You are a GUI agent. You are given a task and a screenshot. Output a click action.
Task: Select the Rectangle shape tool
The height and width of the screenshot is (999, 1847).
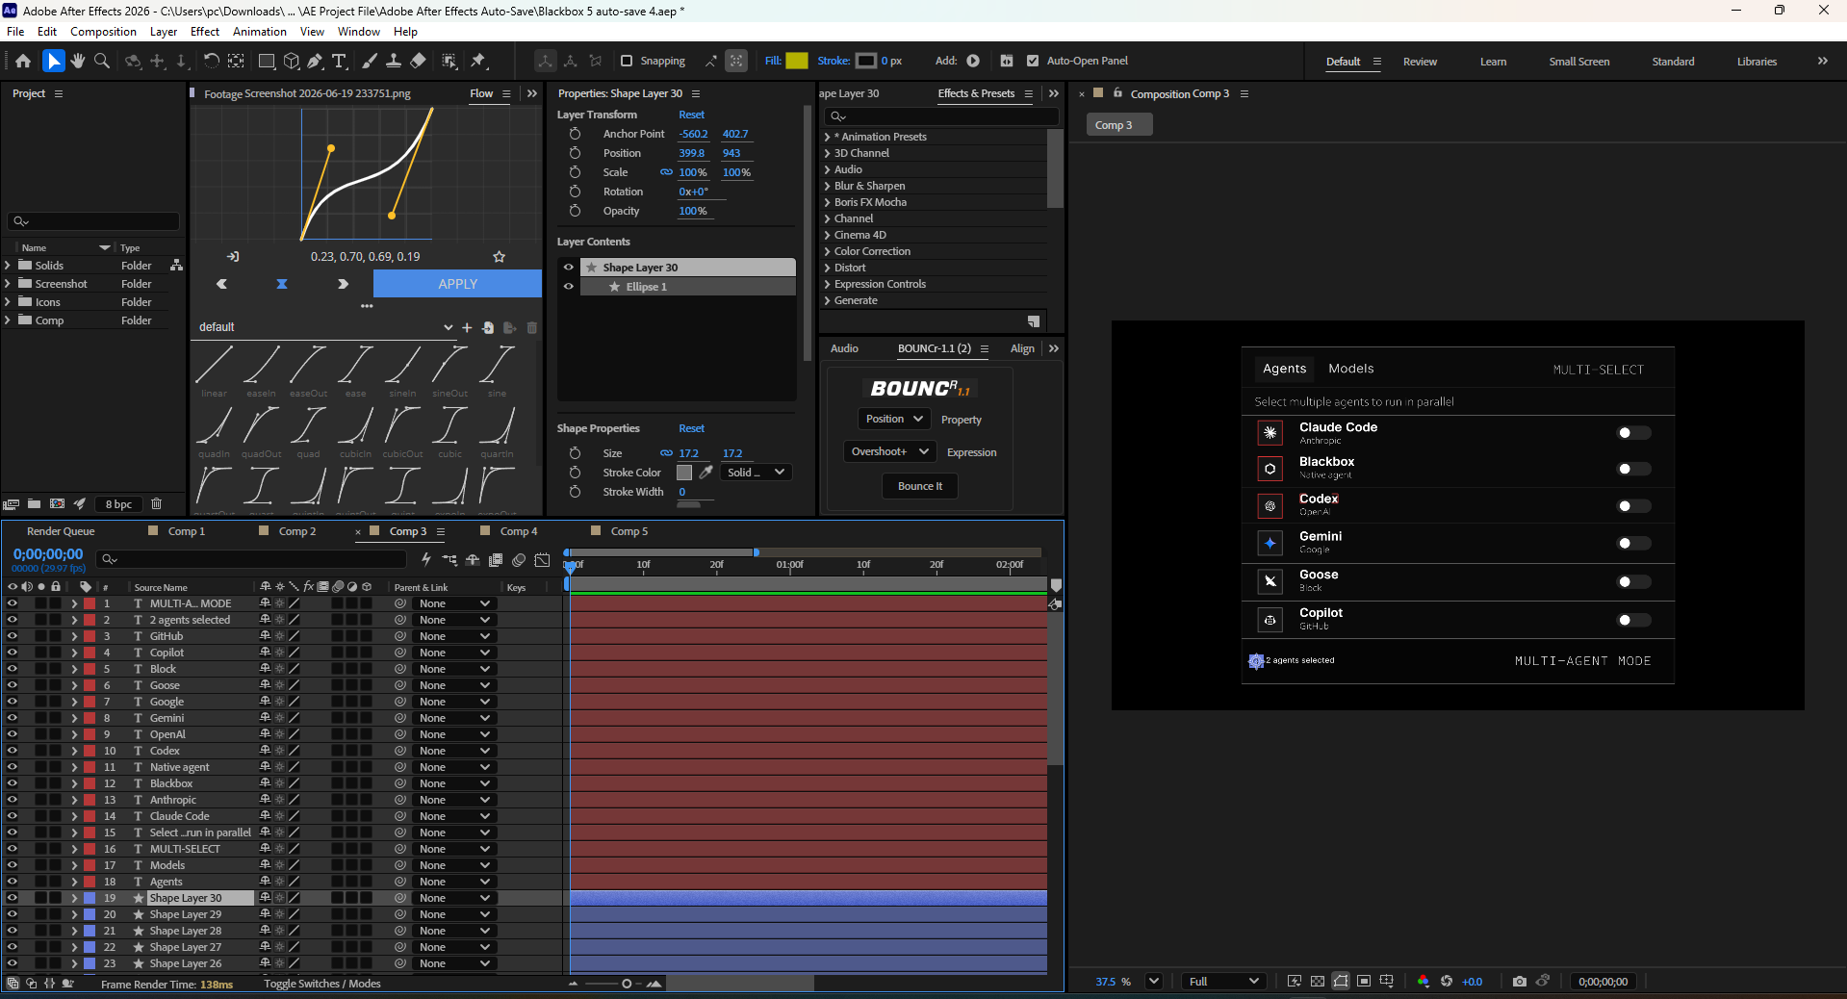tap(267, 61)
